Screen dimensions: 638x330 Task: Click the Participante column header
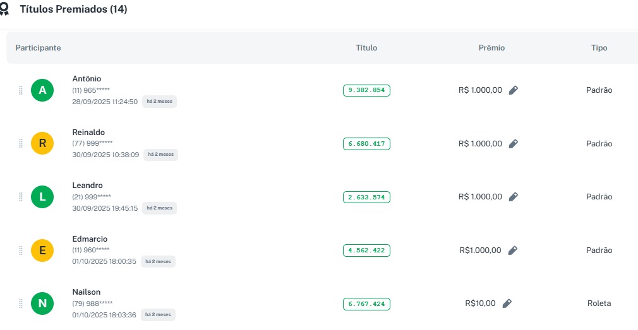(x=38, y=48)
